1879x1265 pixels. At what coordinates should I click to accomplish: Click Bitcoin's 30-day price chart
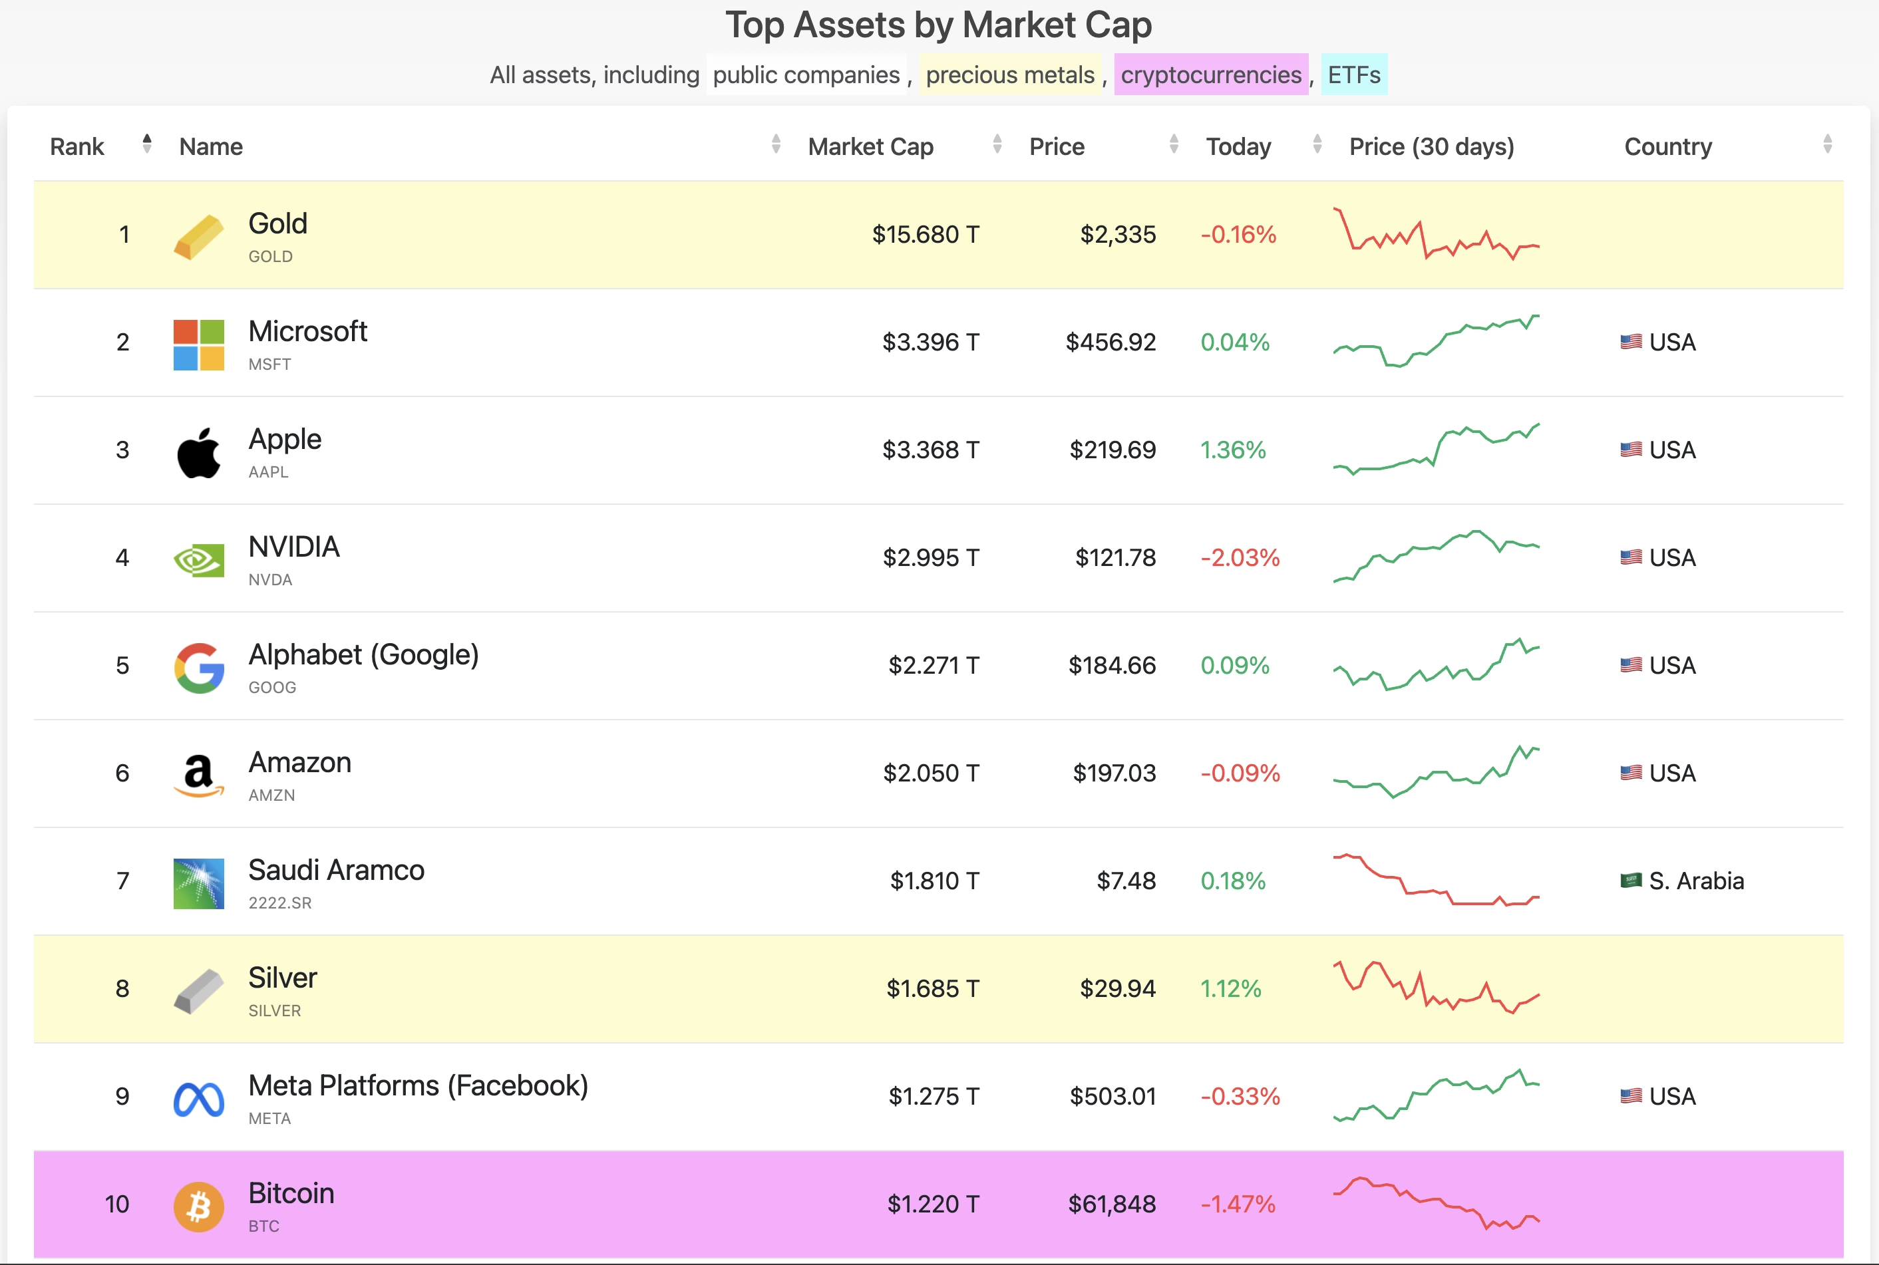click(x=1437, y=1203)
